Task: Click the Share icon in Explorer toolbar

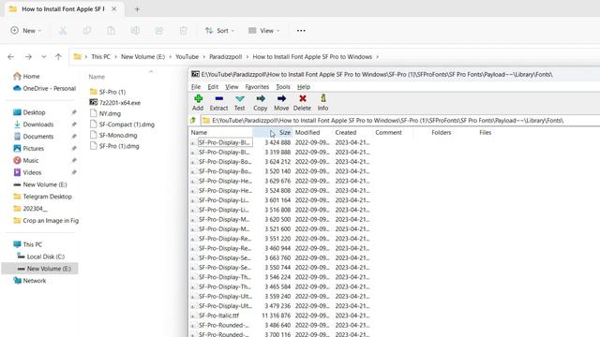Action: tap(159, 31)
